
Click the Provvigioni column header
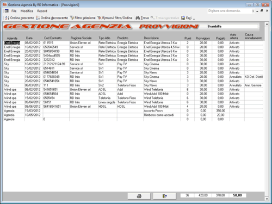point(202,38)
